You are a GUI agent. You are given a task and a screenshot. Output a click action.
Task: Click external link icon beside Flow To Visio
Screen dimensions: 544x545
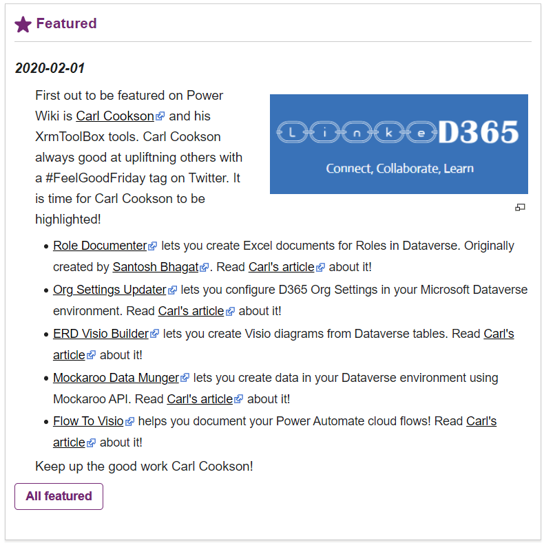(x=129, y=422)
